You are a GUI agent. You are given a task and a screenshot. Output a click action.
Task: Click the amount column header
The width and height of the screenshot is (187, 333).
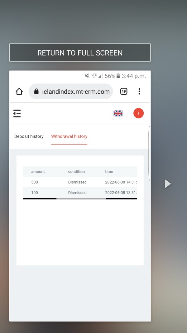(x=38, y=172)
